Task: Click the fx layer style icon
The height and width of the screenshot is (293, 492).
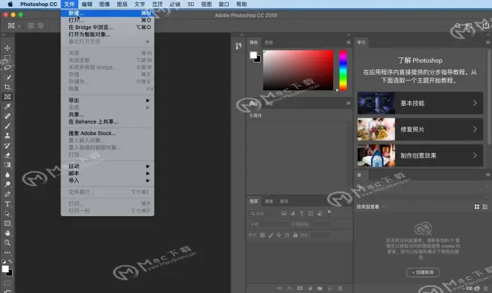Action: pyautogui.click(x=290, y=289)
